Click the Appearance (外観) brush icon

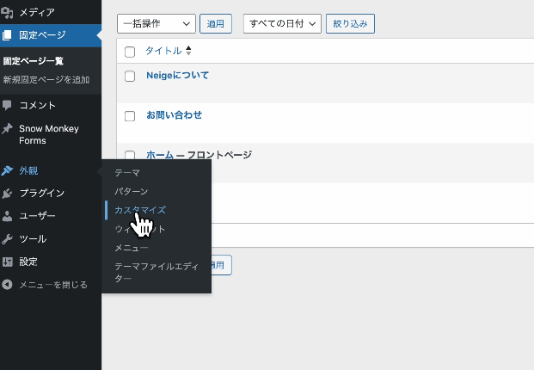(x=8, y=170)
